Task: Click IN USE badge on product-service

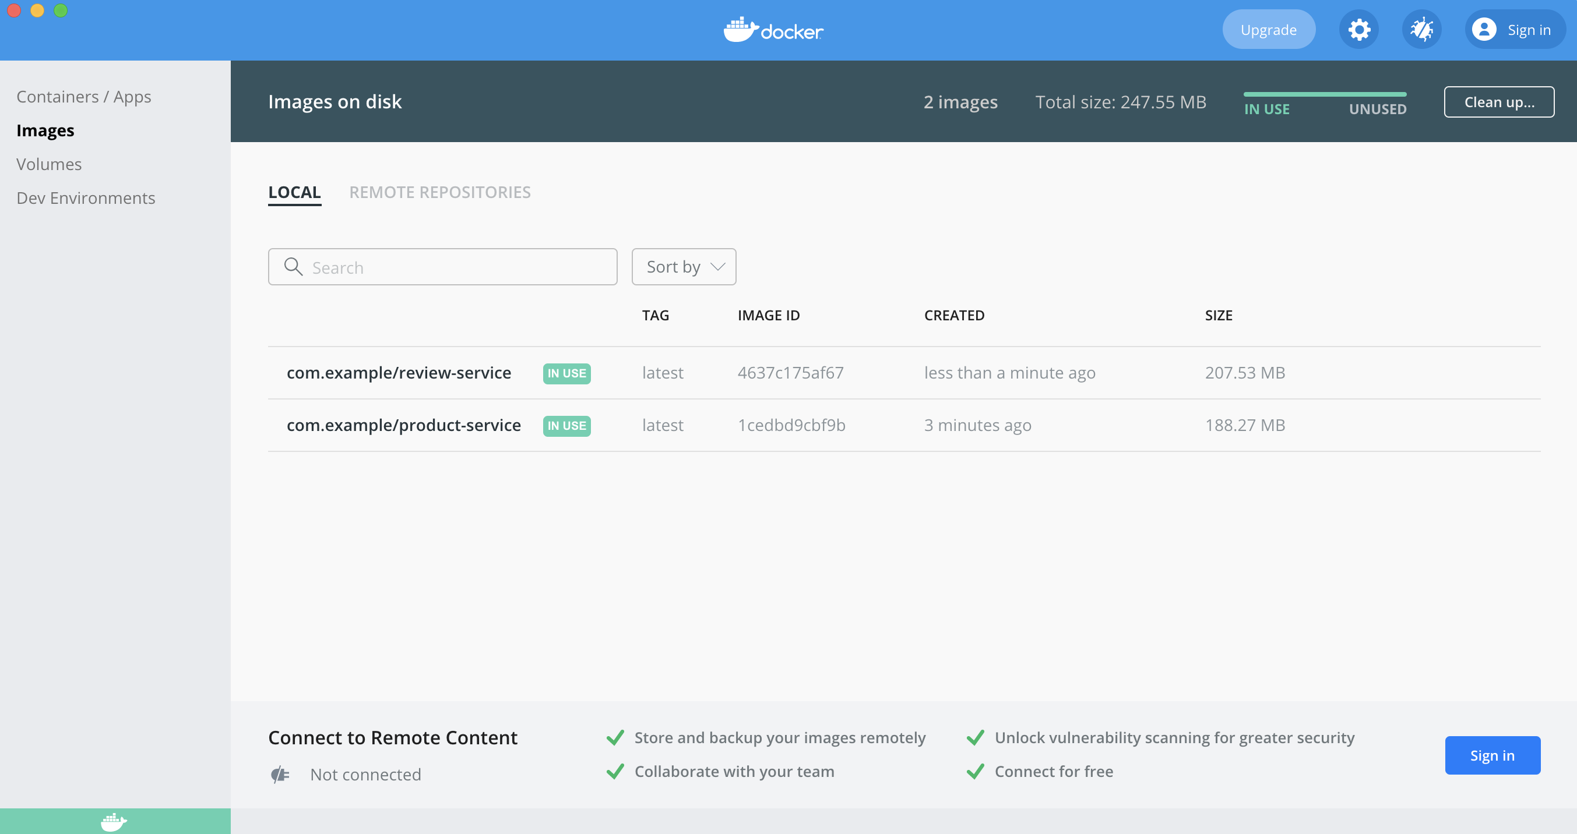Action: (566, 425)
